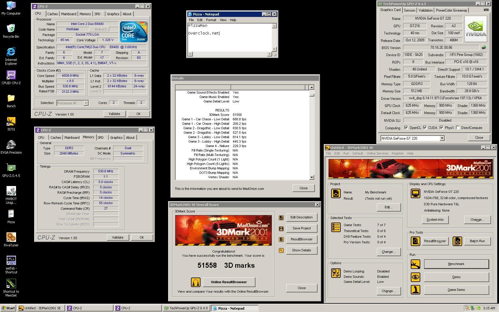Click the Benchmark run icon in 3DMark2001

pyautogui.click(x=416, y=264)
